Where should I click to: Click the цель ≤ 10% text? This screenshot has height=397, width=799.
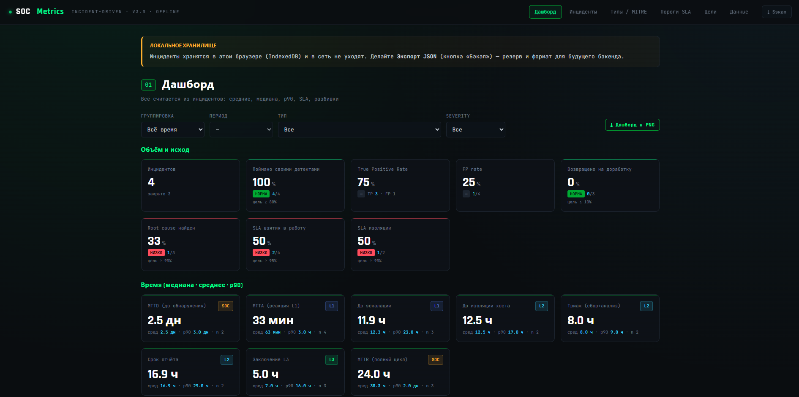[579, 202]
